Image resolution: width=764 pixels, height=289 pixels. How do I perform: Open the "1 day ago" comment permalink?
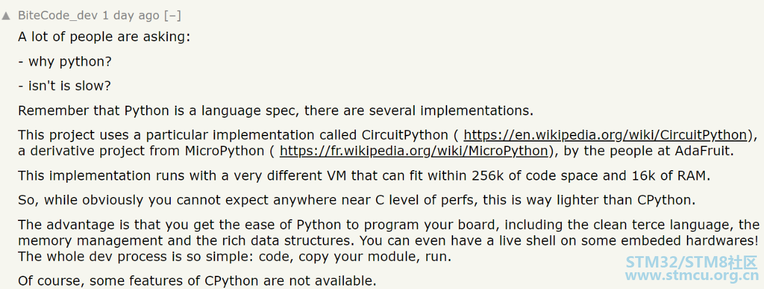(x=130, y=16)
